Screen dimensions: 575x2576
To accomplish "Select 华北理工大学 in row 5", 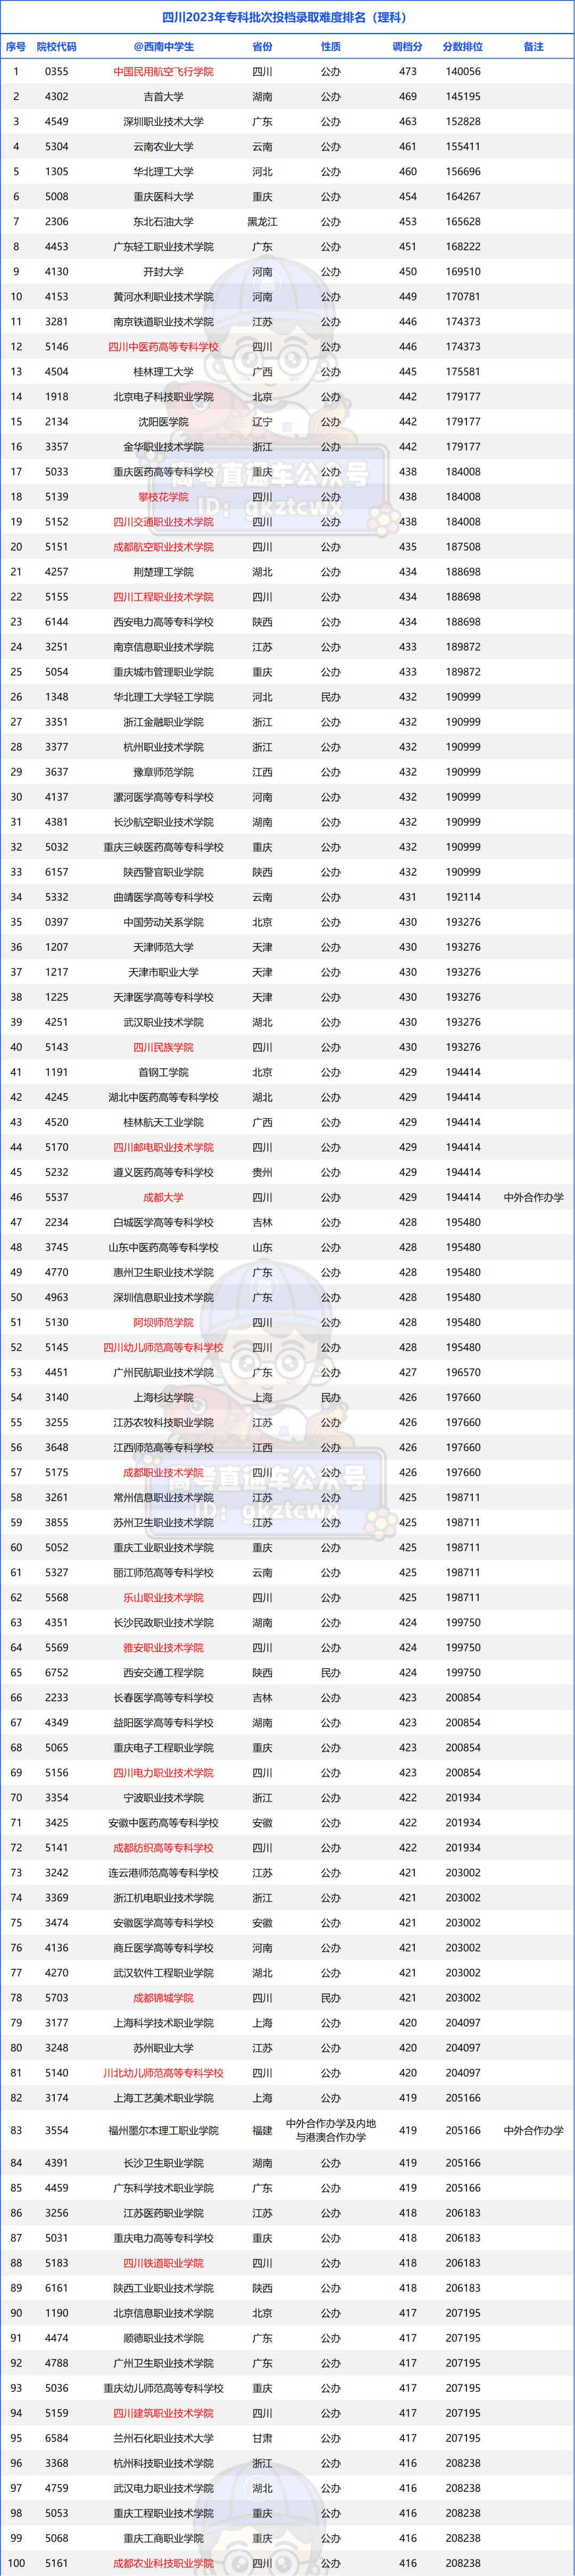I will [x=163, y=172].
